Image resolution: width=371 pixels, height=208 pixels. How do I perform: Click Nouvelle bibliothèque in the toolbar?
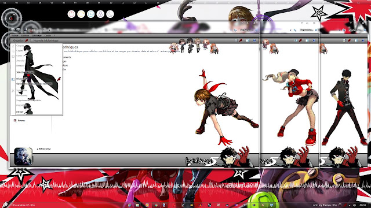click(46, 40)
